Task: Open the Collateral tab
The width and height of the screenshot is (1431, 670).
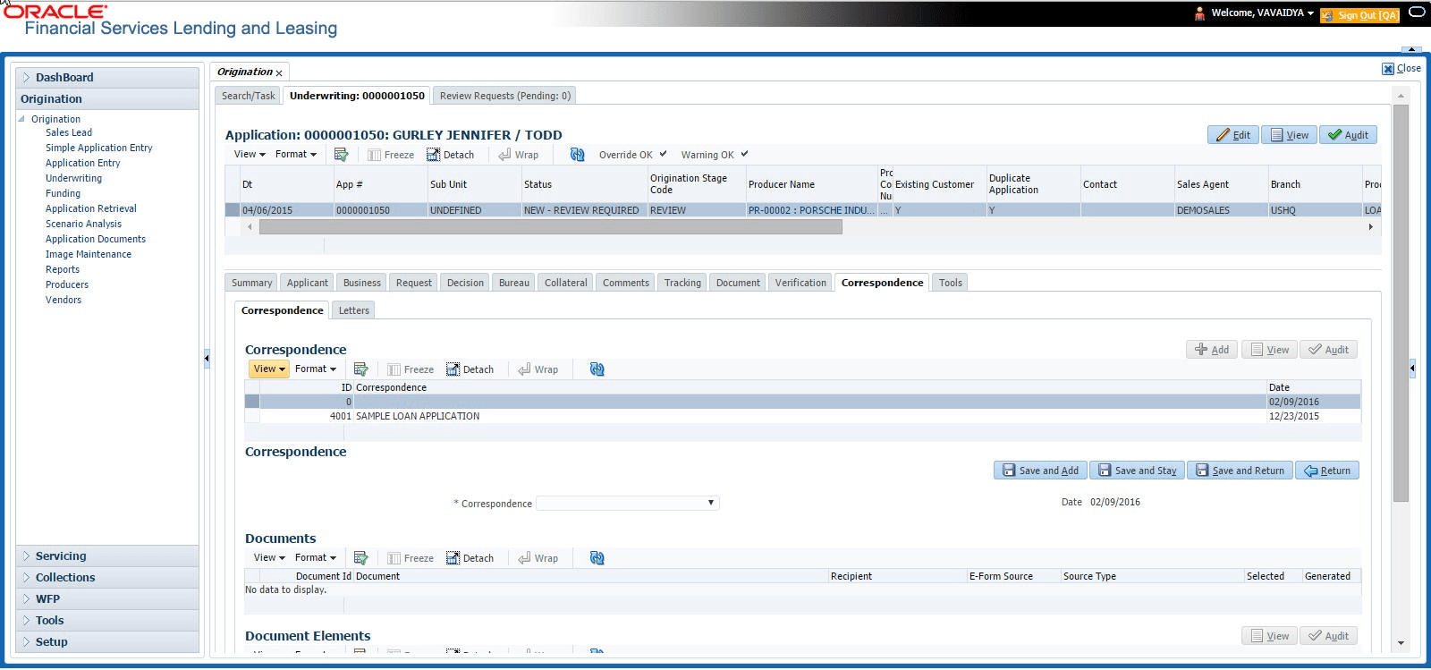Action: click(x=566, y=283)
